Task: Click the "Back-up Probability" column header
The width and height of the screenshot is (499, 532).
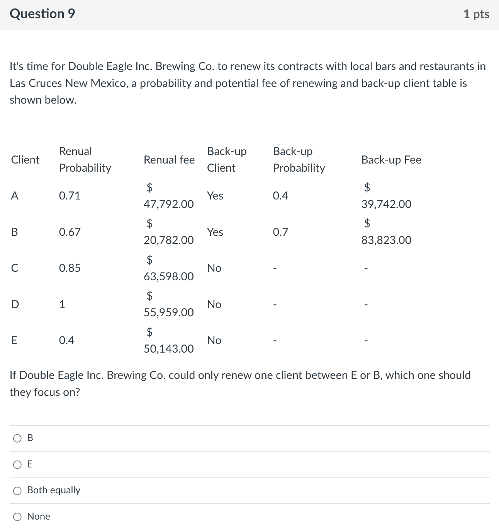Action: (299, 160)
